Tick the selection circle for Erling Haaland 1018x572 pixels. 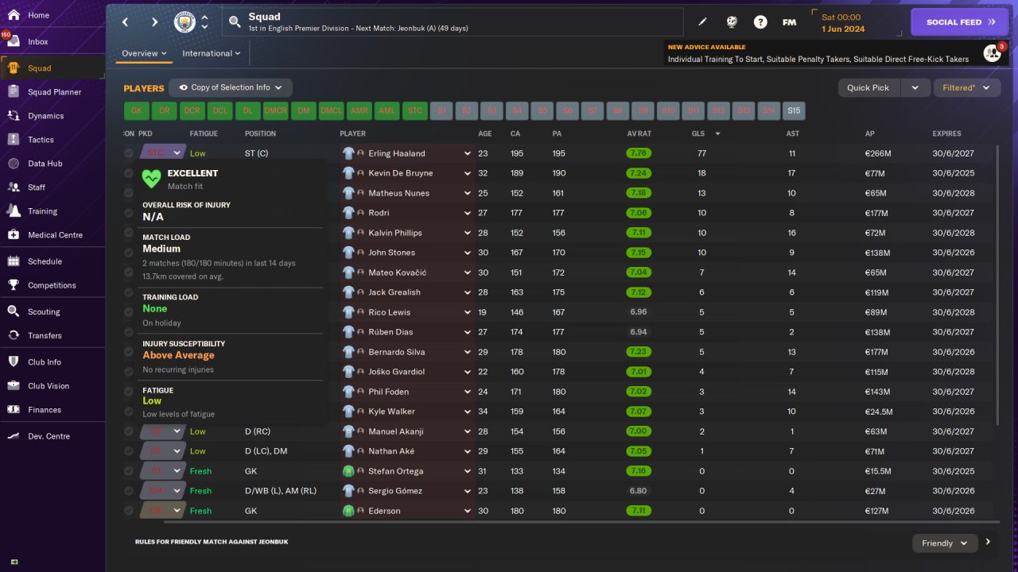point(130,153)
